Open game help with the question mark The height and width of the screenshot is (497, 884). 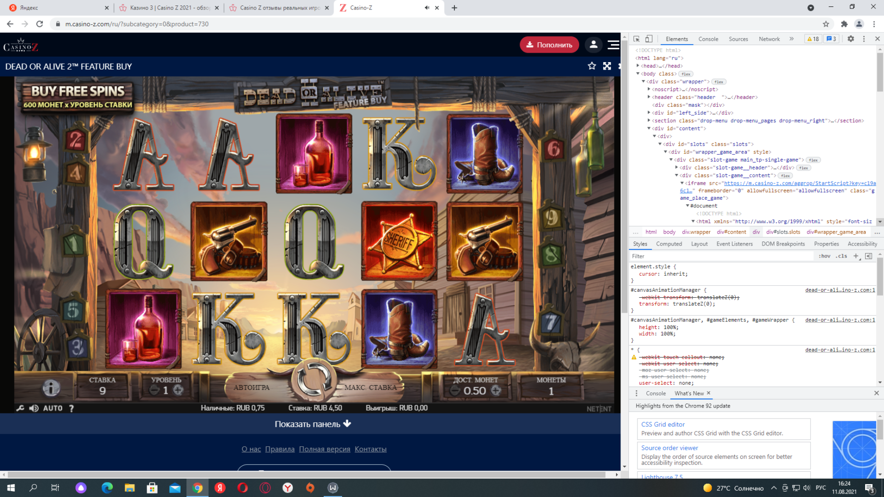(72, 408)
